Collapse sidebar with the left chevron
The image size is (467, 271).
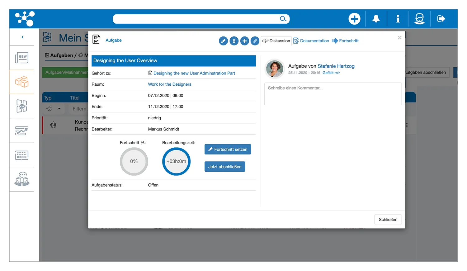coord(22,37)
